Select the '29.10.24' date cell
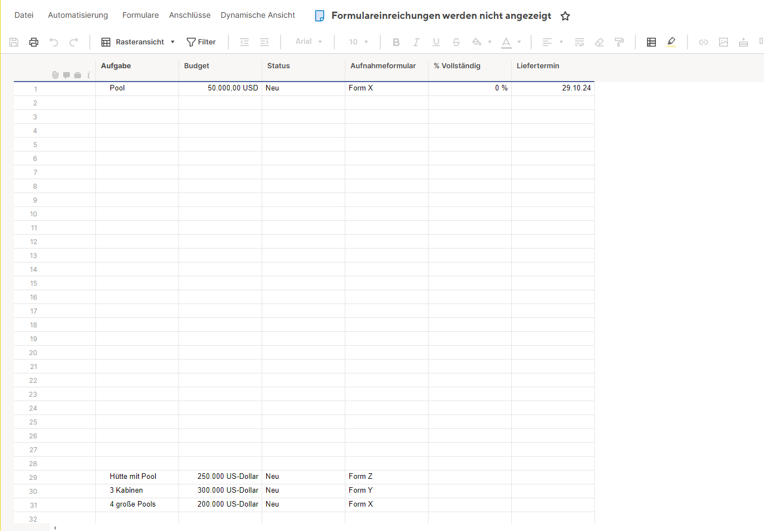 553,89
